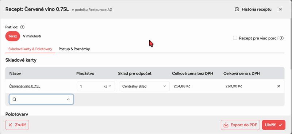
Task: Click Export do PDF button
Action: [x=240, y=125]
